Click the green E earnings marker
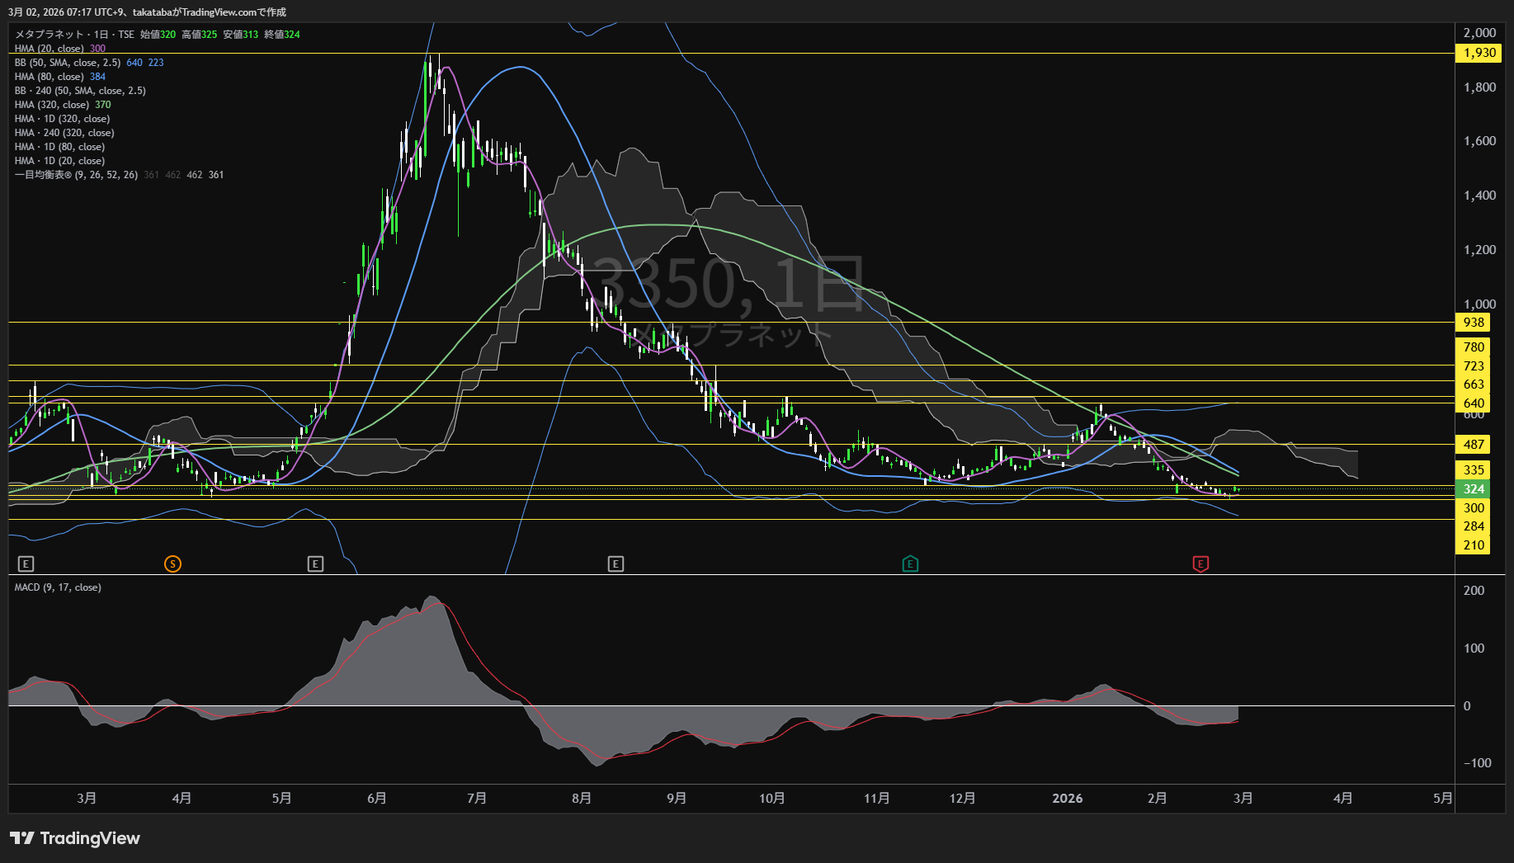The width and height of the screenshot is (1514, 863). [910, 564]
